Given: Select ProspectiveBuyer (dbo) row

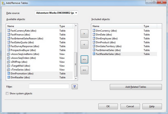Looking at the screenshot, I should (40, 50).
